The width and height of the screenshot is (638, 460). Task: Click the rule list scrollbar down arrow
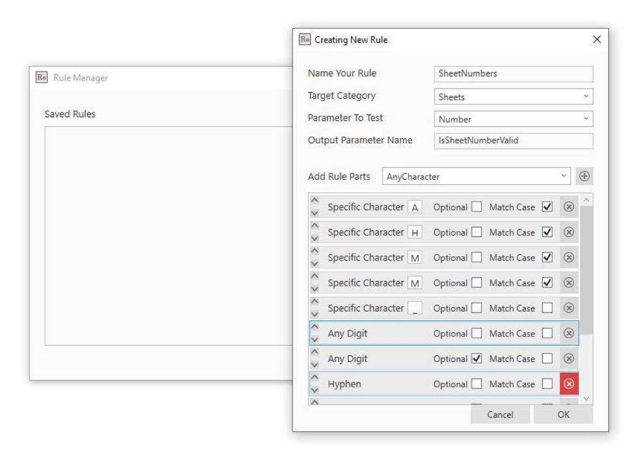(586, 398)
